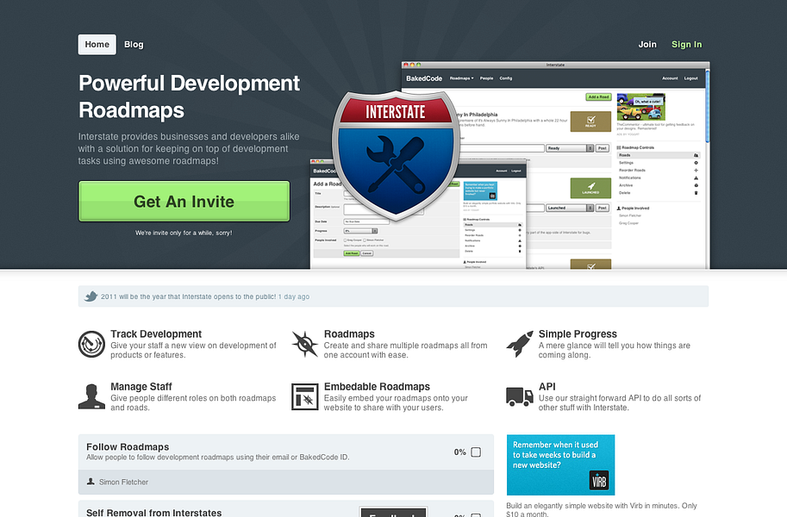Click the Interstate shield logo
Viewport: 787px width, 517px height.
(396, 154)
